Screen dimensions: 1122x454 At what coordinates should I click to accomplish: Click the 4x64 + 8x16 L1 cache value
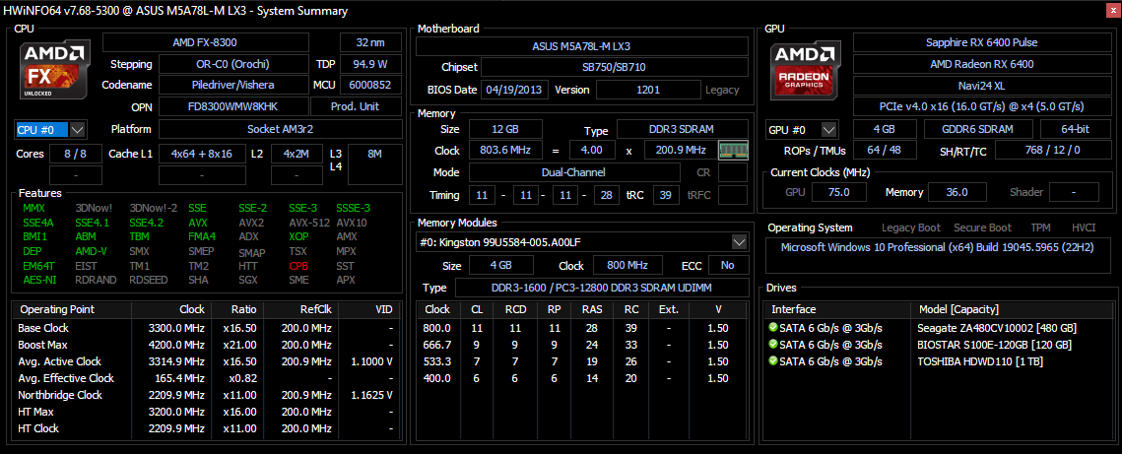(202, 154)
